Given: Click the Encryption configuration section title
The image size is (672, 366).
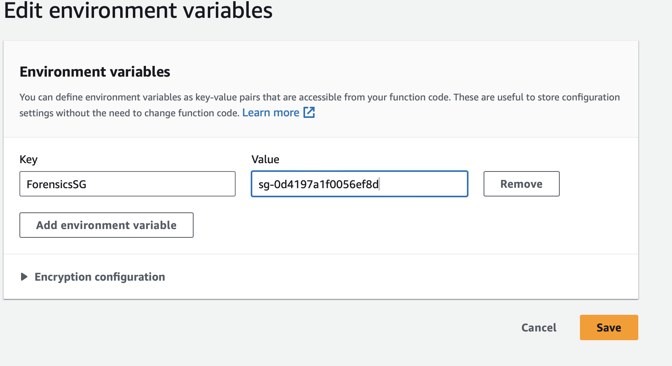Looking at the screenshot, I should [x=100, y=277].
